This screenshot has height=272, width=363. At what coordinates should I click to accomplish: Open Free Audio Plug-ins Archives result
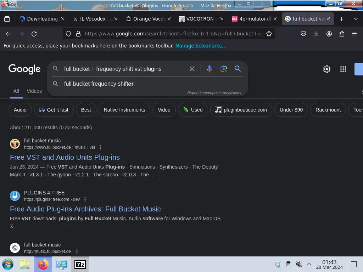85,209
